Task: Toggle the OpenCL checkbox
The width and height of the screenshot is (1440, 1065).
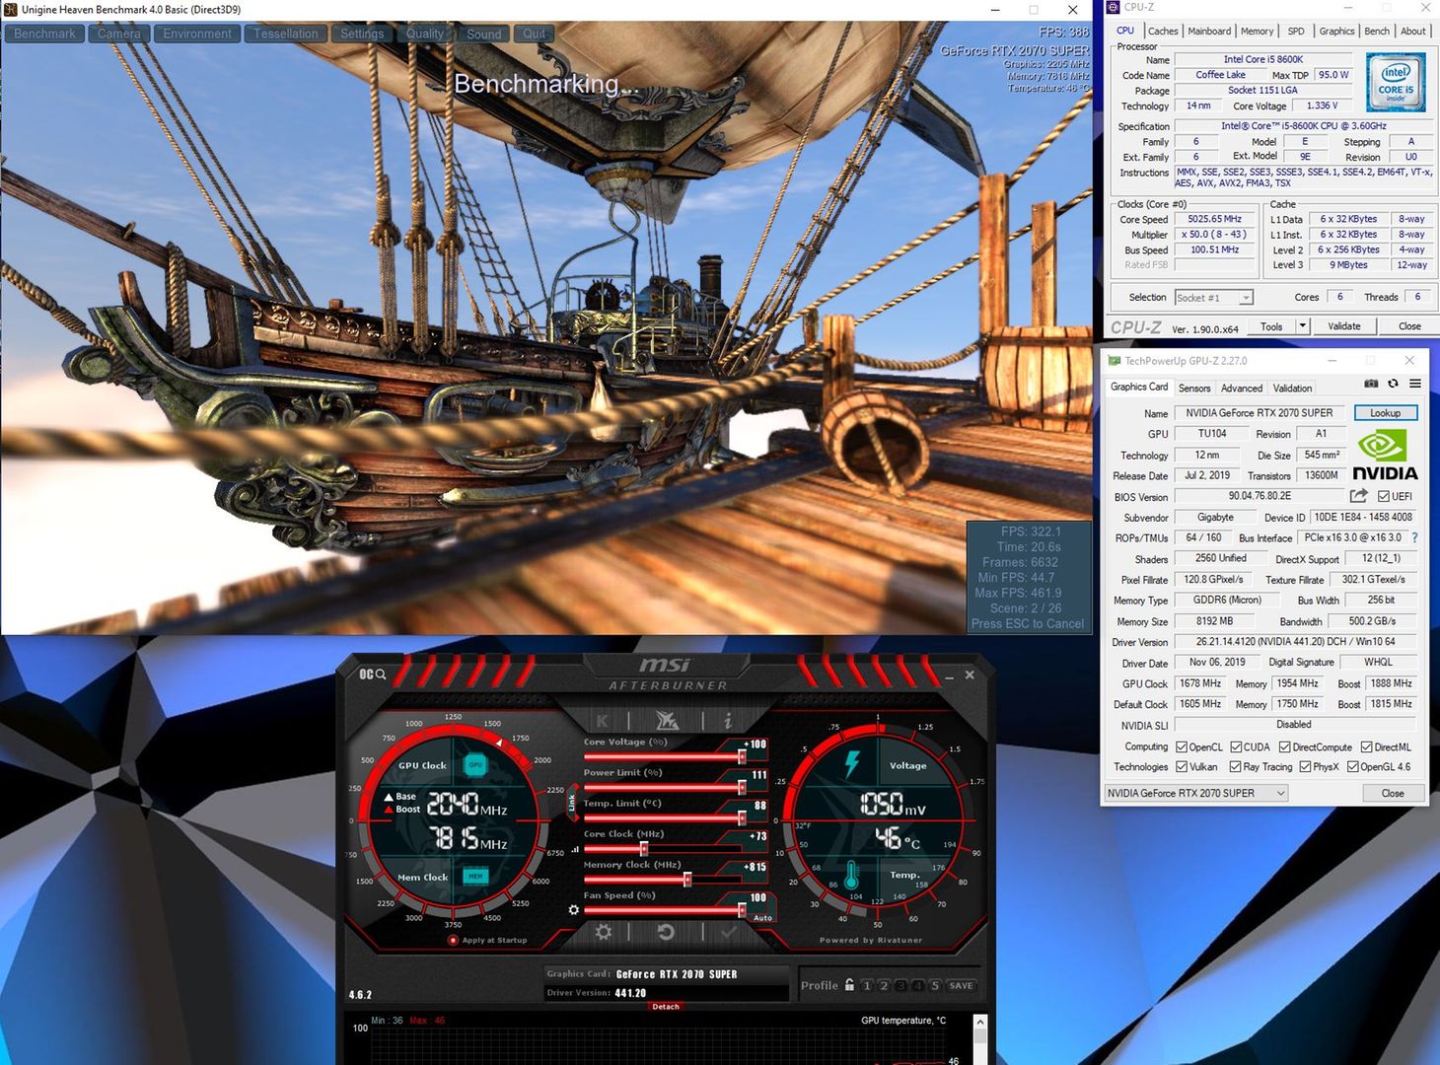Action: pos(1182,746)
